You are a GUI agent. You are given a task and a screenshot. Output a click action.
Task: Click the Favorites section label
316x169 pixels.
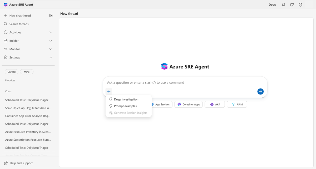click(x=10, y=80)
